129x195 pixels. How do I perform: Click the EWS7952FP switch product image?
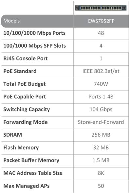click(x=101, y=8)
